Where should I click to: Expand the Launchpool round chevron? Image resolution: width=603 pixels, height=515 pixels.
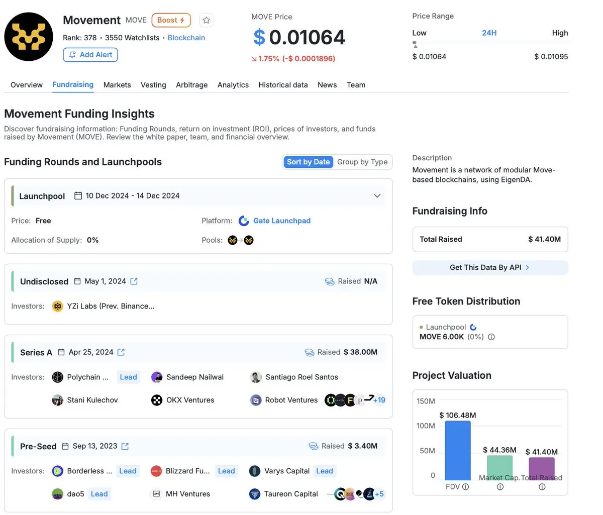click(377, 196)
